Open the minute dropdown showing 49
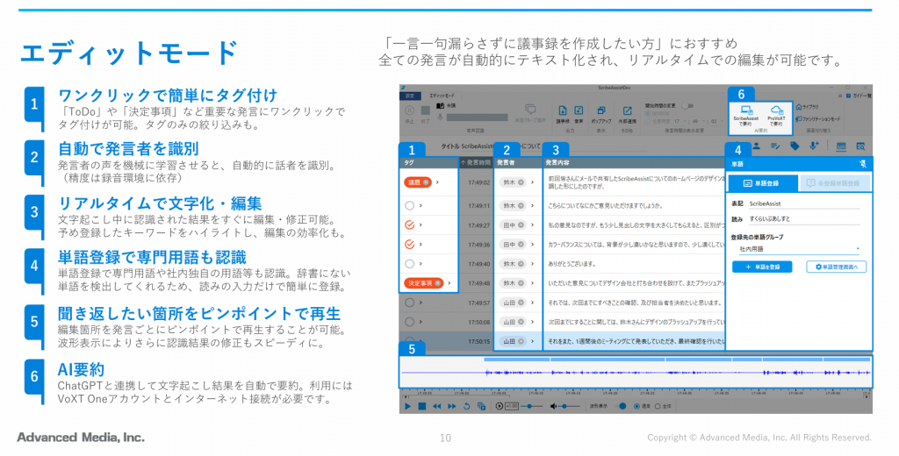The image size is (899, 456). click(x=700, y=121)
